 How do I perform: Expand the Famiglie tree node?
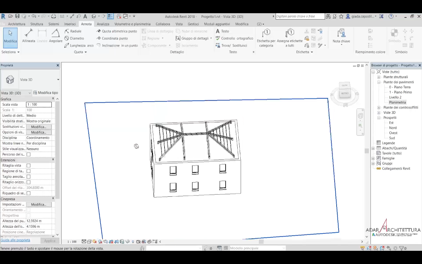click(373, 158)
